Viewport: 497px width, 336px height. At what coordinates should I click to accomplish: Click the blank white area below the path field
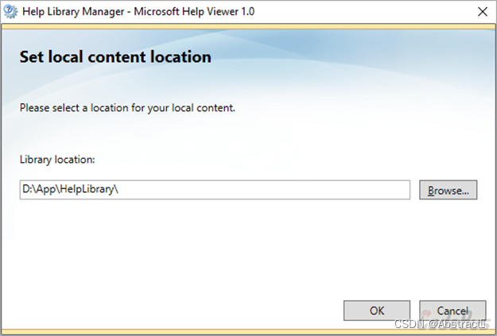click(215, 246)
